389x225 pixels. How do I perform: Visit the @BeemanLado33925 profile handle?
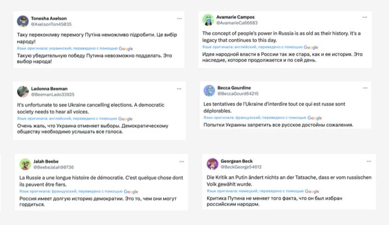pos(52,94)
